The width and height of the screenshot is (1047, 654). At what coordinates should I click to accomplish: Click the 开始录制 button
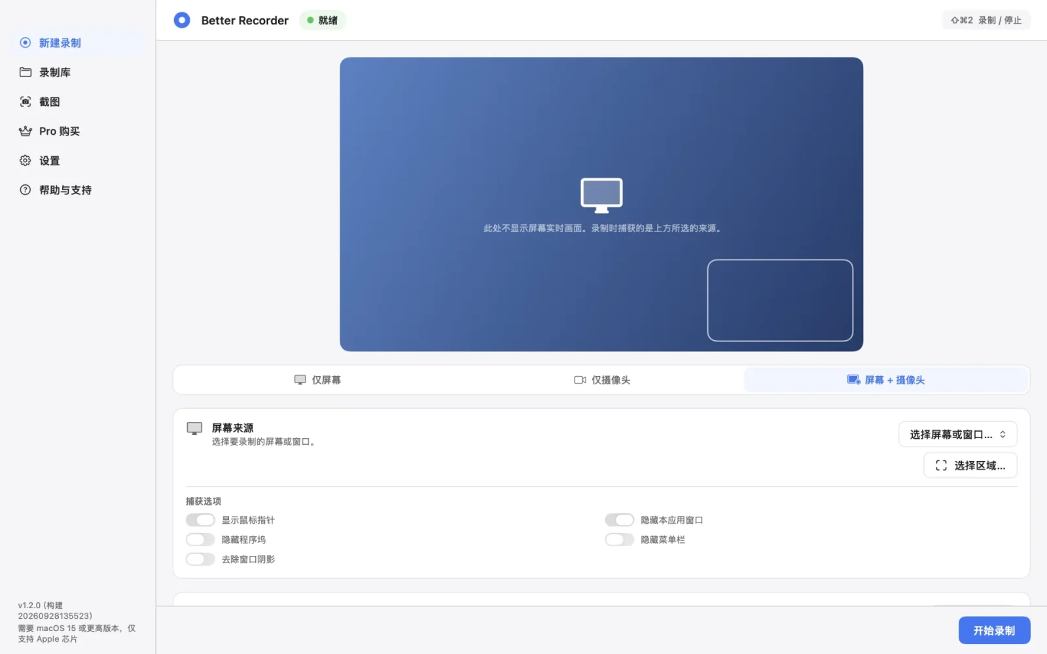(x=994, y=630)
